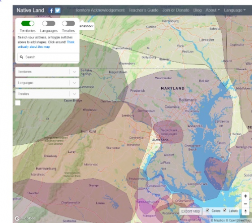Click the Native Land logo title
This screenshot has height=223, width=252.
[x=30, y=10]
